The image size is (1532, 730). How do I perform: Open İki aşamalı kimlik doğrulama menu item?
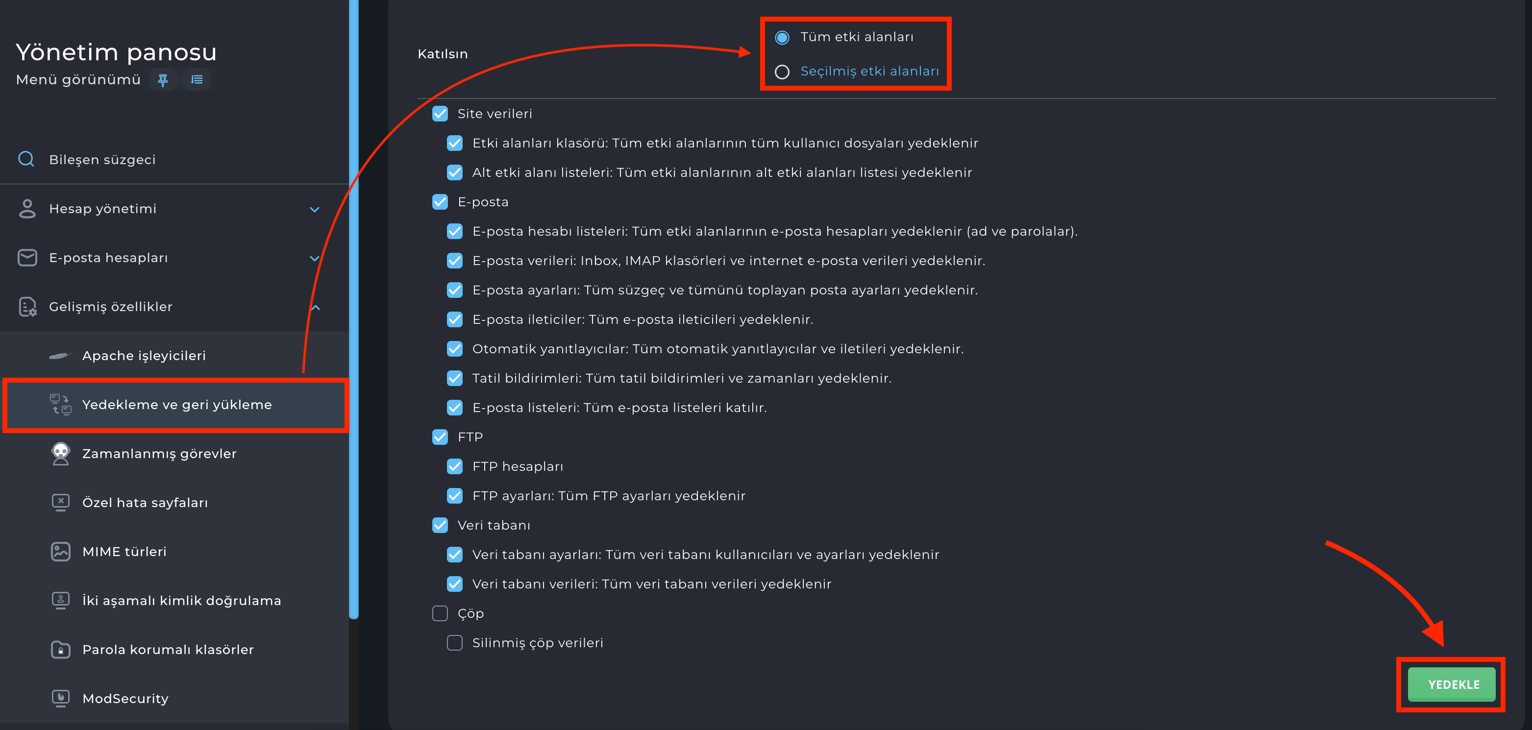pos(181,600)
